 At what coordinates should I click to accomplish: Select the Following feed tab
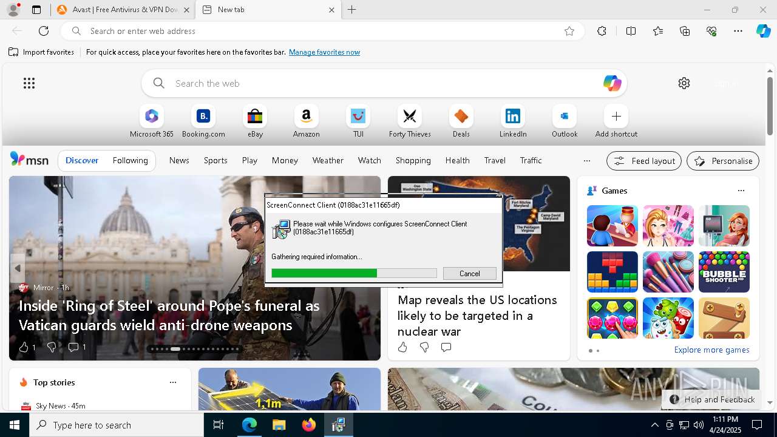click(x=130, y=160)
